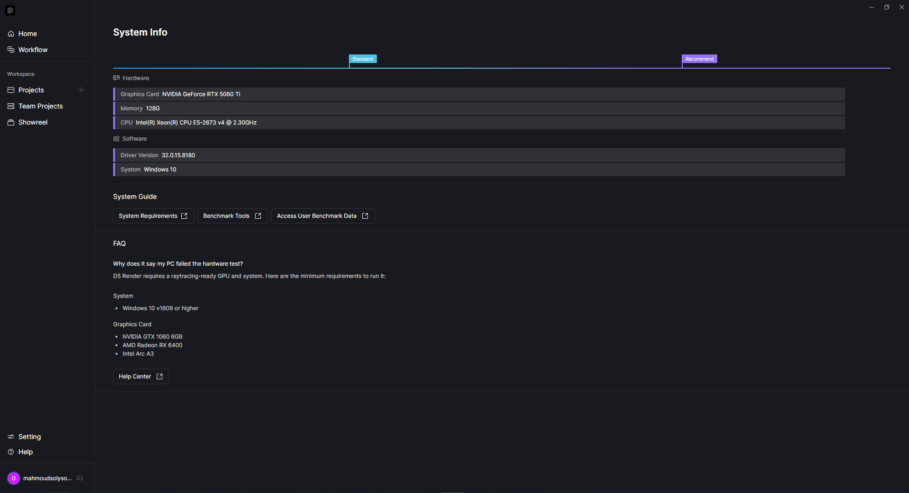Image resolution: width=909 pixels, height=493 pixels.
Task: Add a new project with plus icon
Action: click(81, 90)
